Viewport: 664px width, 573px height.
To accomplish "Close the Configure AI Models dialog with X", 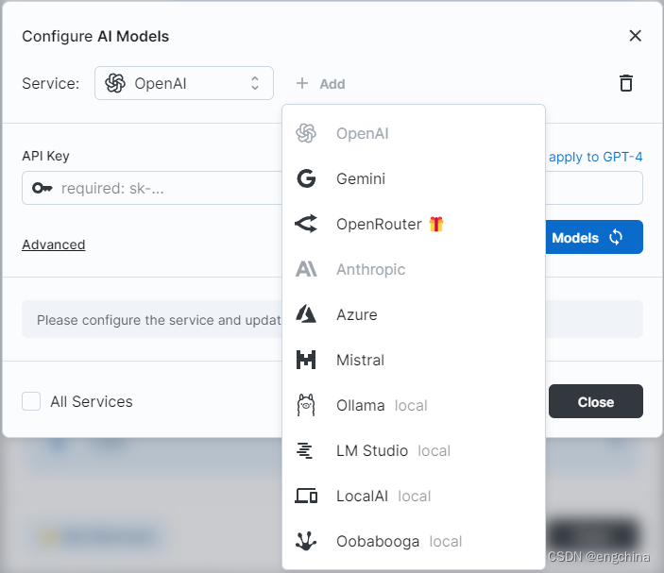I will (x=636, y=36).
